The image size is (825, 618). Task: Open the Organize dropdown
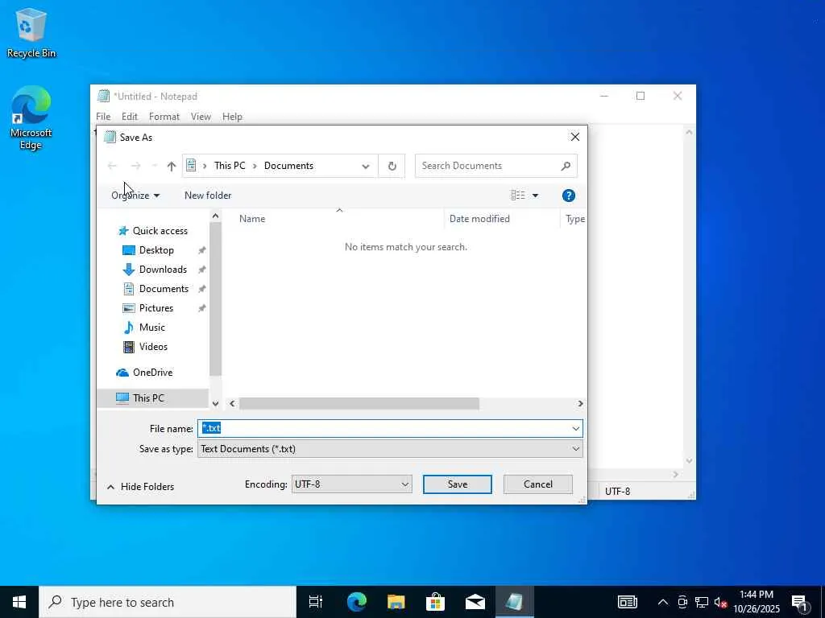point(135,196)
